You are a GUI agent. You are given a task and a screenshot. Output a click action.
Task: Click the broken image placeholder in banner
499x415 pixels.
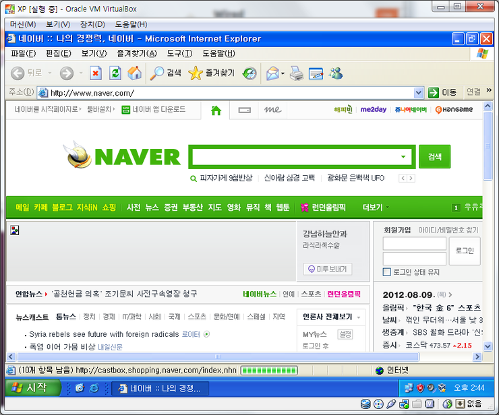[x=15, y=230]
